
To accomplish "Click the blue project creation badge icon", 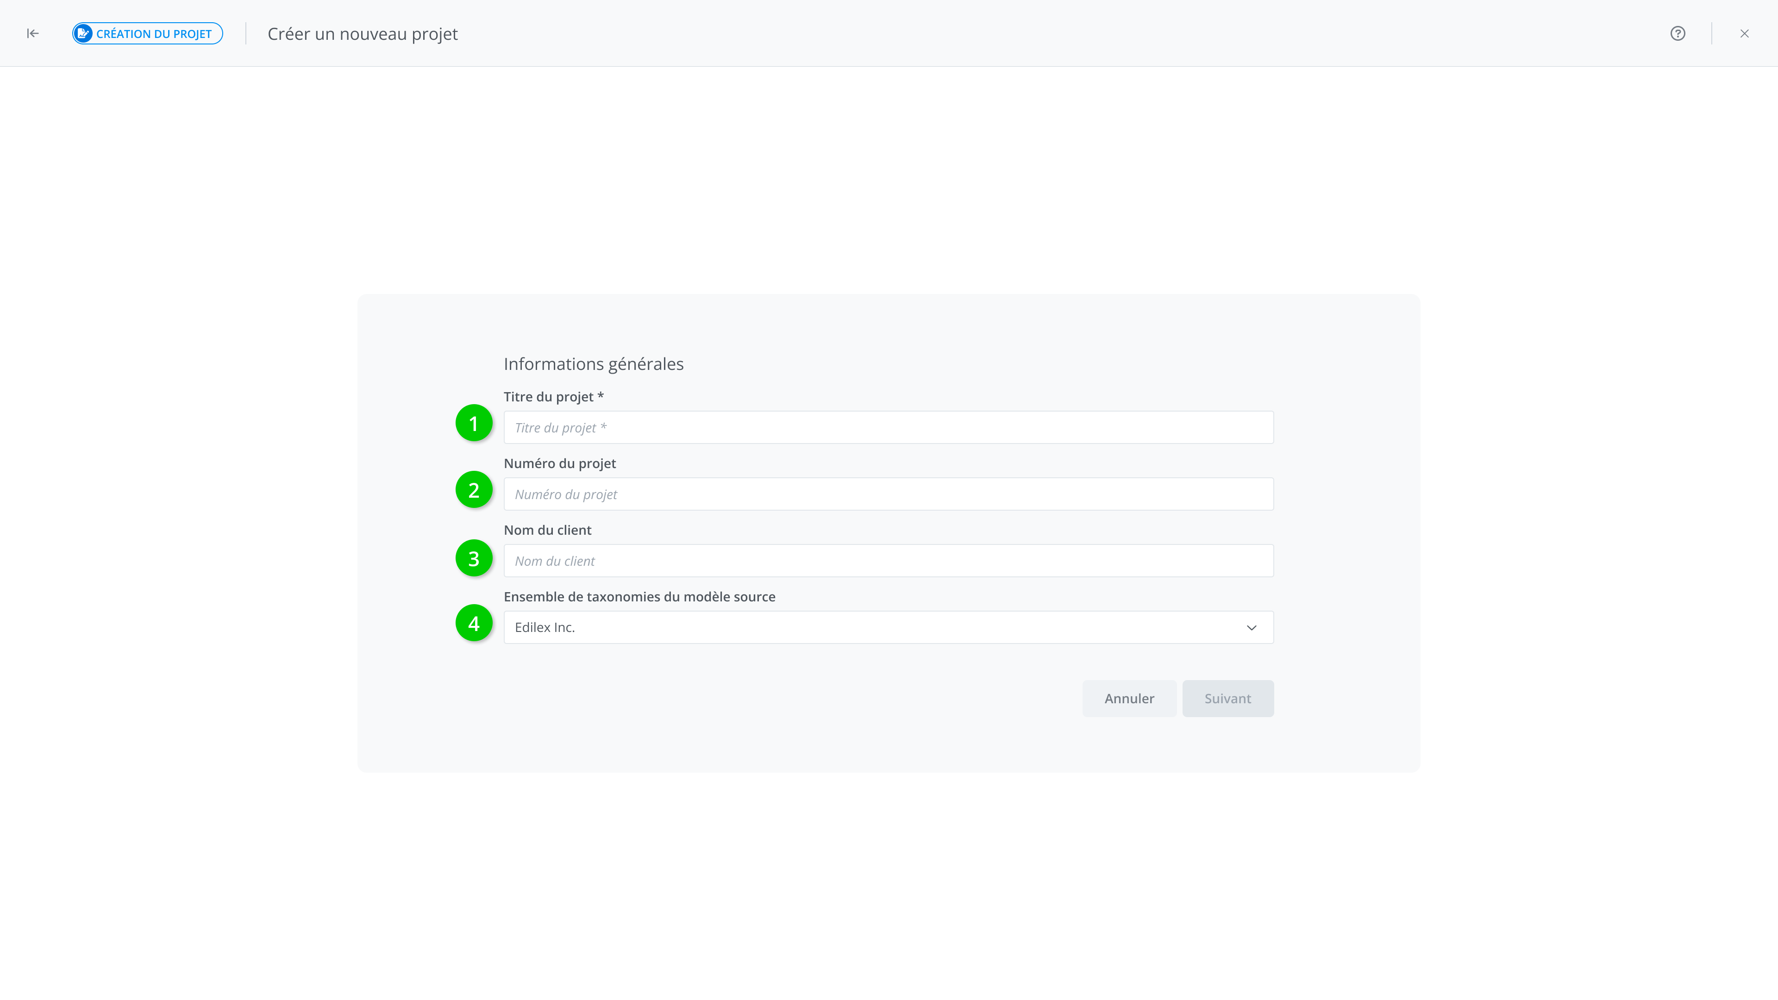I will pyautogui.click(x=83, y=33).
